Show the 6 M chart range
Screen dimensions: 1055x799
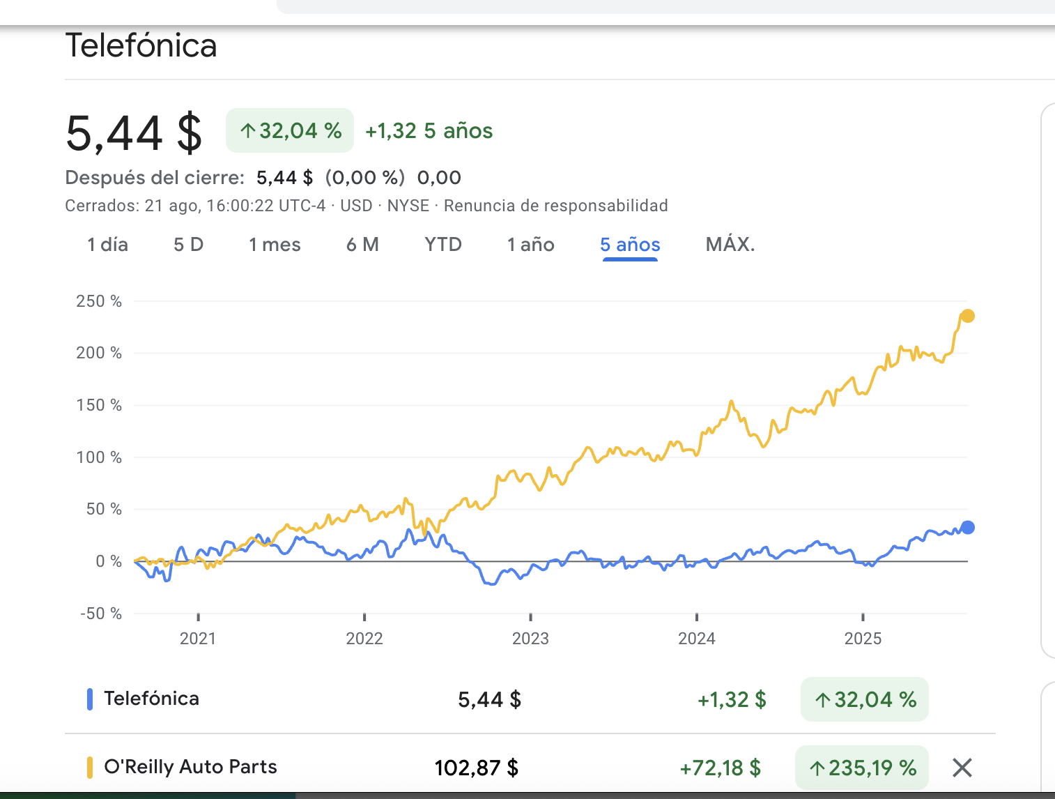click(x=362, y=245)
